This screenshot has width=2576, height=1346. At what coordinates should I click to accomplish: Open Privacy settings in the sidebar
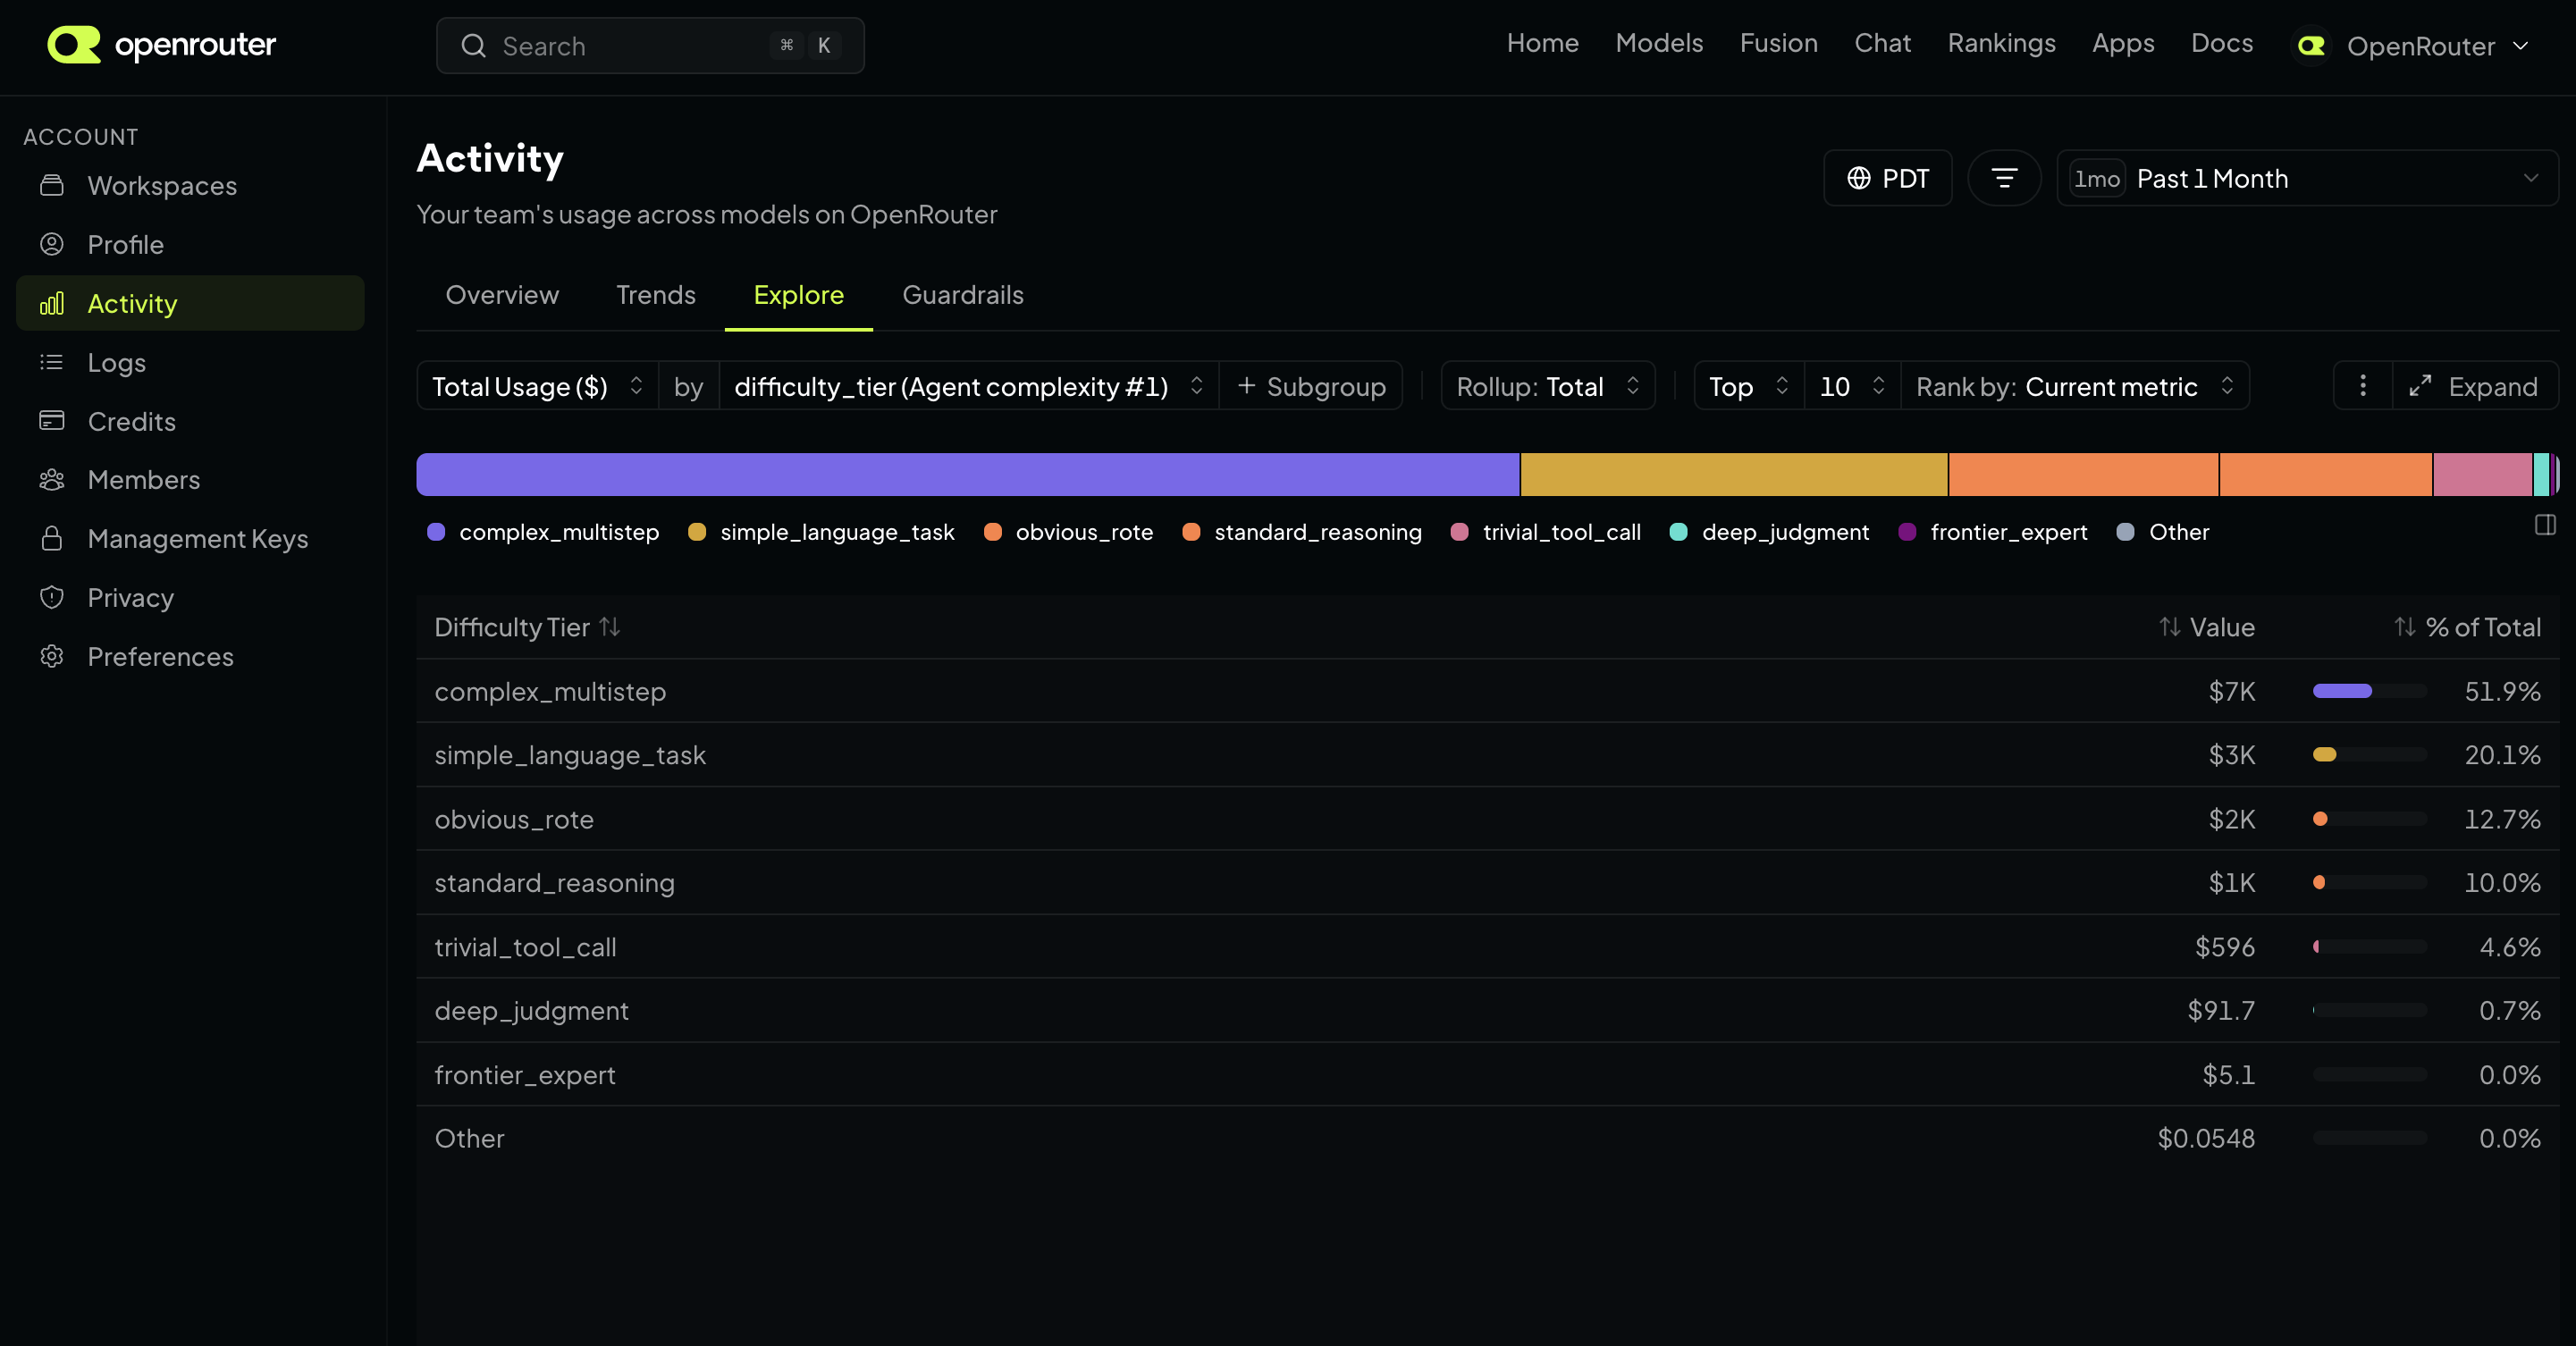pyautogui.click(x=190, y=598)
